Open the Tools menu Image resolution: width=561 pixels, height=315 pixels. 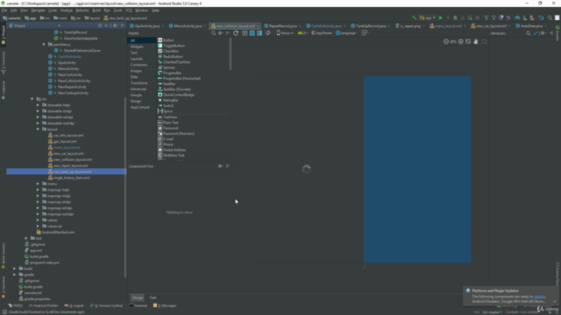[117, 10]
